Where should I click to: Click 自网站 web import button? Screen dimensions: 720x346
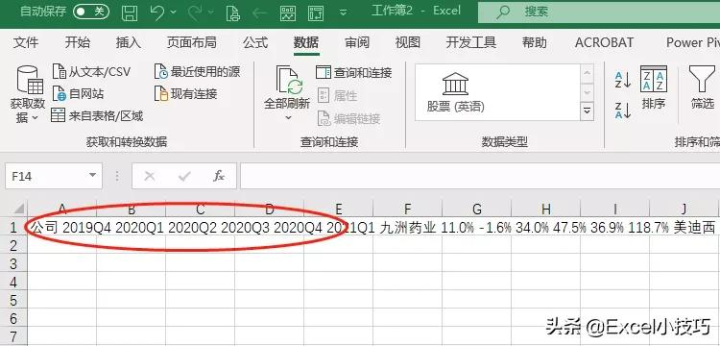(79, 94)
